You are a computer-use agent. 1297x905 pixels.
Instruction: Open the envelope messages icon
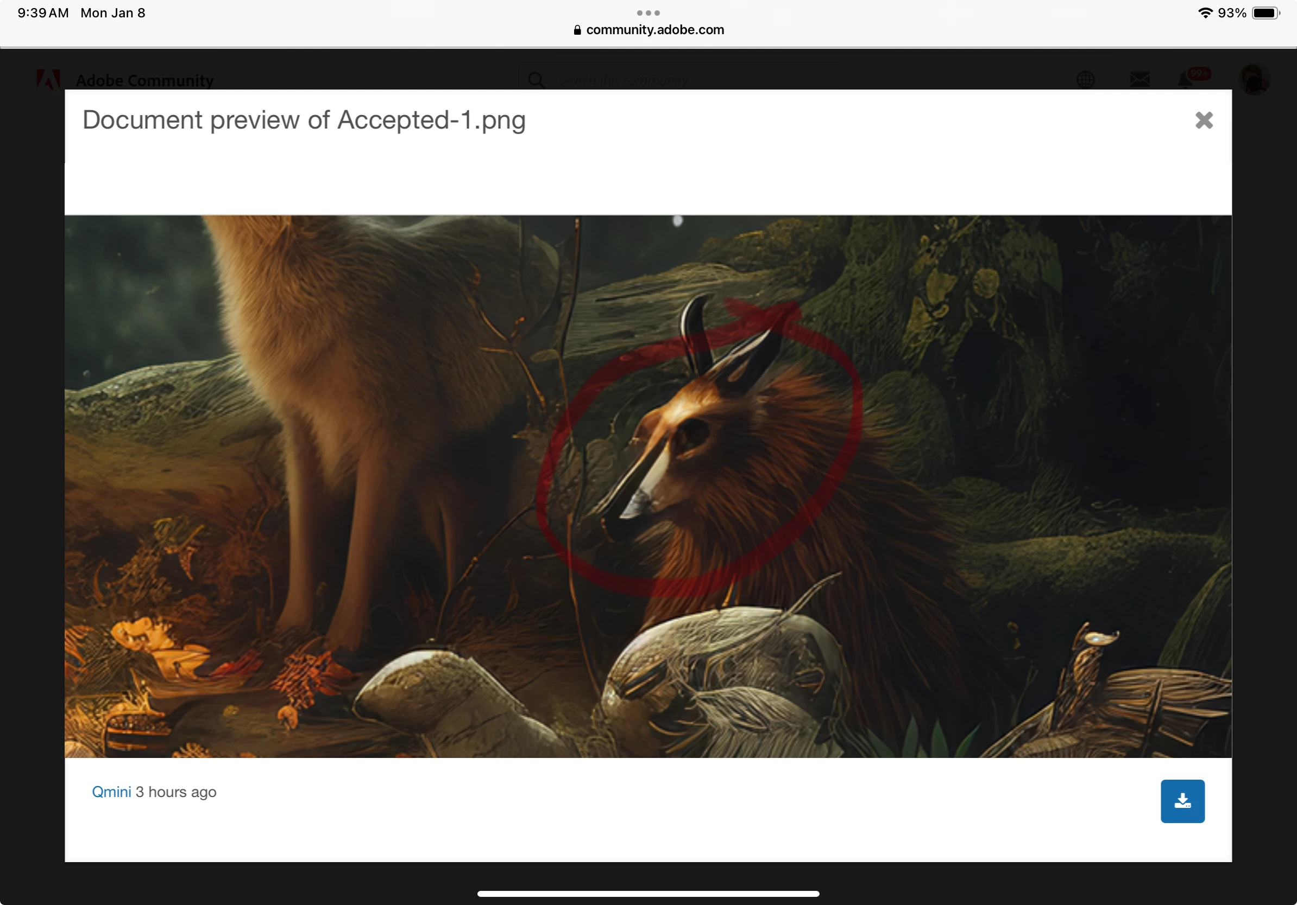pyautogui.click(x=1139, y=80)
